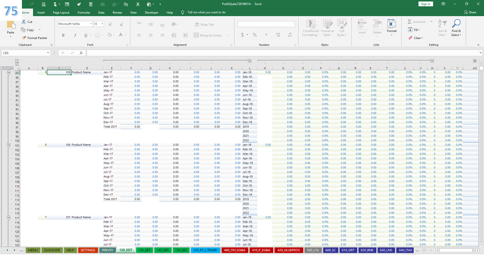Switch to 130_SET worksheet tab

(x=145, y=250)
